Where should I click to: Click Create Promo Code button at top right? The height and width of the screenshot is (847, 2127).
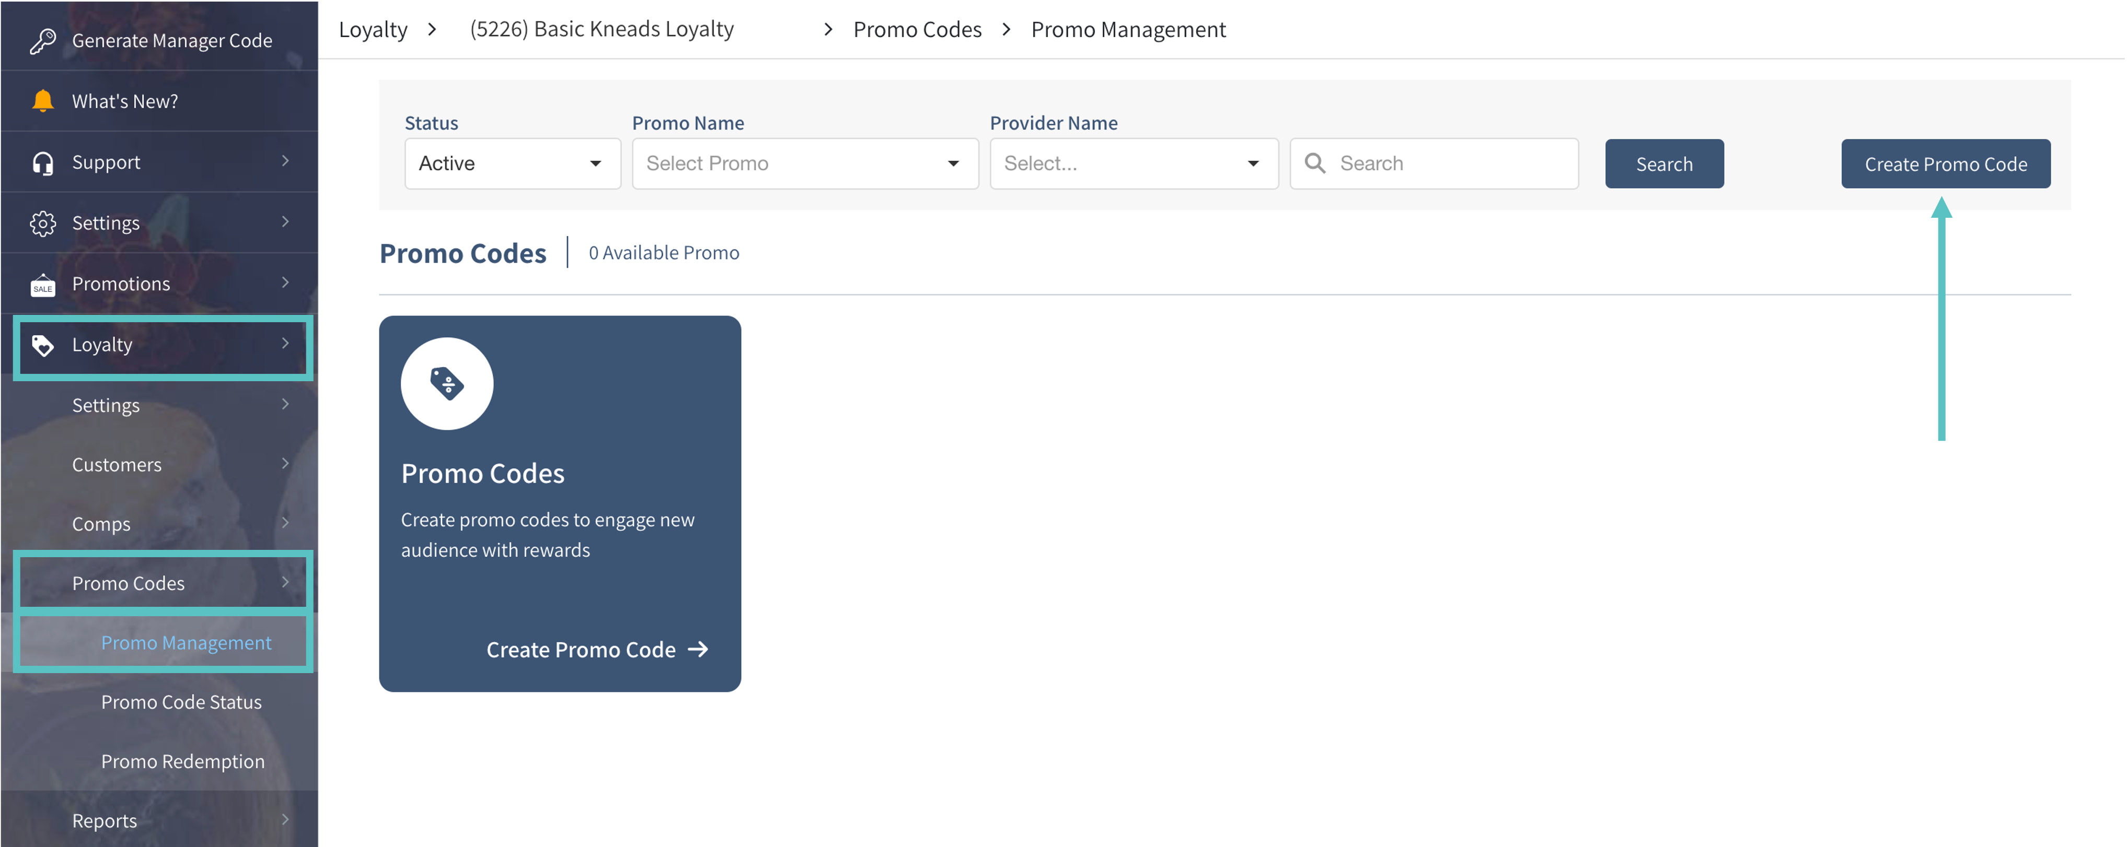coord(1945,164)
